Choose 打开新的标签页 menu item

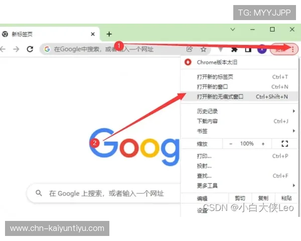pos(239,77)
